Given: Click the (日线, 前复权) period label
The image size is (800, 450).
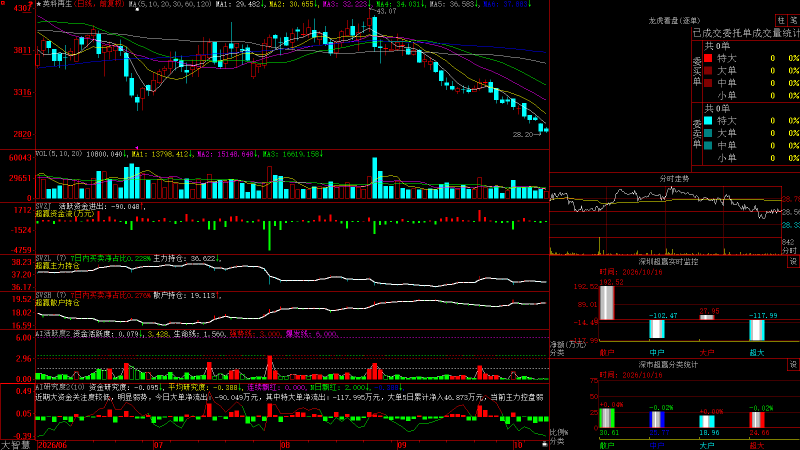Looking at the screenshot, I should pos(99,4).
